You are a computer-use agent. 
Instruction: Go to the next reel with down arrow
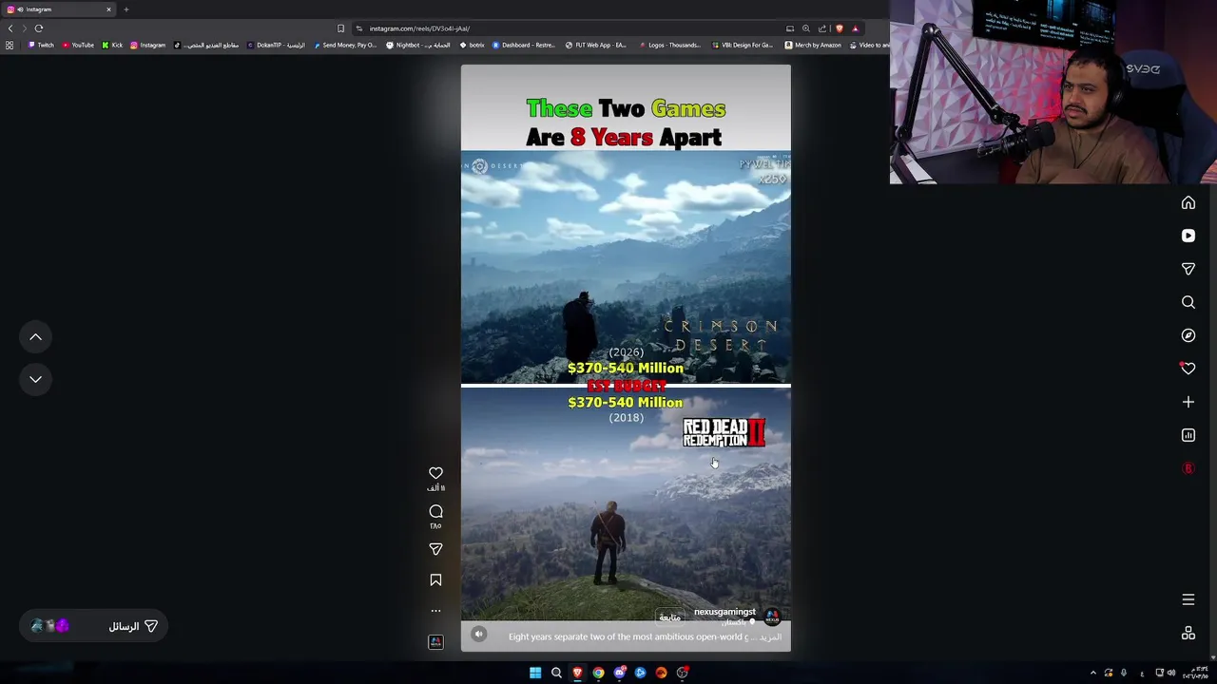pyautogui.click(x=35, y=379)
